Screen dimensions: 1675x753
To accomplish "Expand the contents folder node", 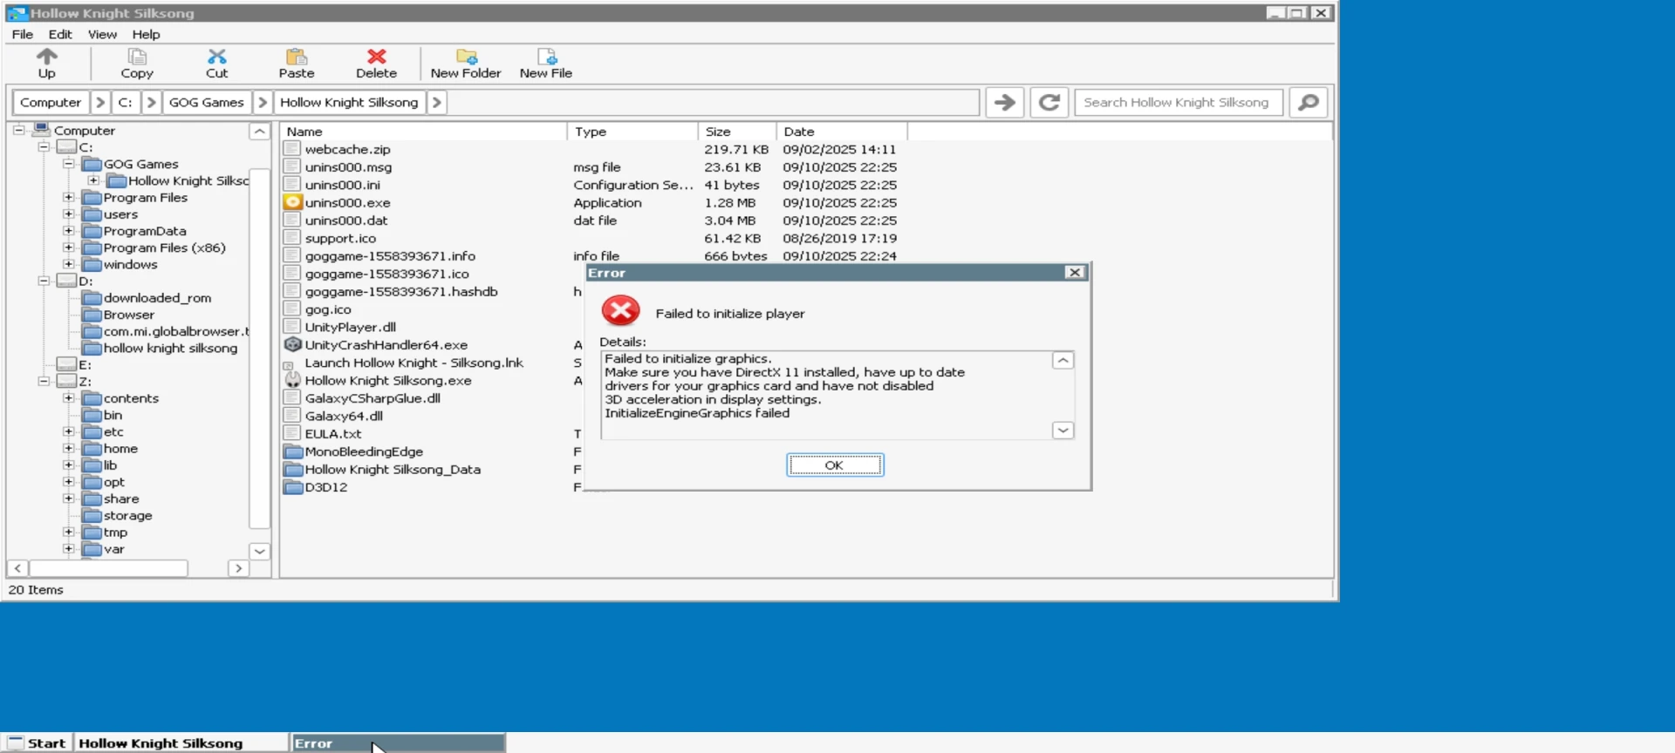I will coord(68,398).
